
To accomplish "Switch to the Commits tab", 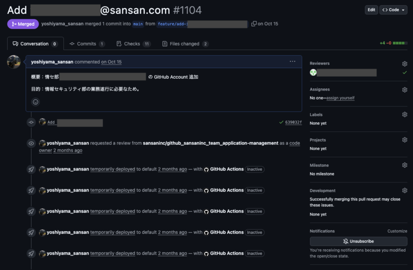I will [x=87, y=44].
